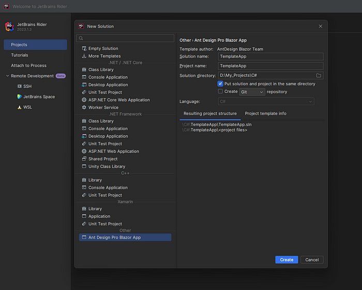Image resolution: width=362 pixels, height=290 pixels.
Task: Click the Empty Solution icon
Action: tap(84, 49)
